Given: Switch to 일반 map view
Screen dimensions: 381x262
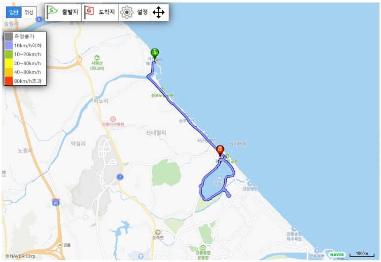Looking at the screenshot, I should 14,12.
